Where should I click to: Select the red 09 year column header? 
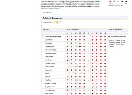point(92,33)
